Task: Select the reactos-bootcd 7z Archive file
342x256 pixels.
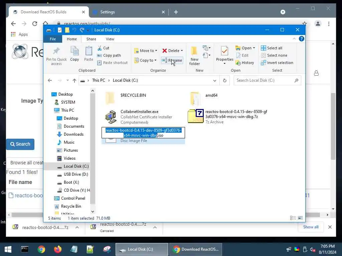Action: click(x=228, y=116)
